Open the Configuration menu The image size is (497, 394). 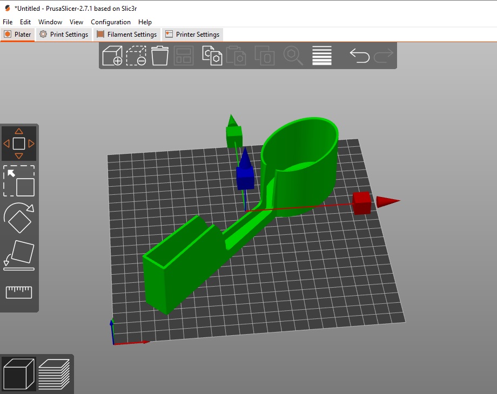click(x=111, y=22)
